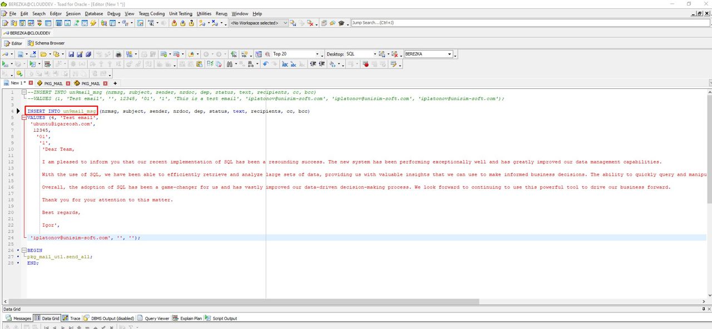Collapse the BEGIN block fold marker
This screenshot has width=712, height=329.
tap(23, 251)
